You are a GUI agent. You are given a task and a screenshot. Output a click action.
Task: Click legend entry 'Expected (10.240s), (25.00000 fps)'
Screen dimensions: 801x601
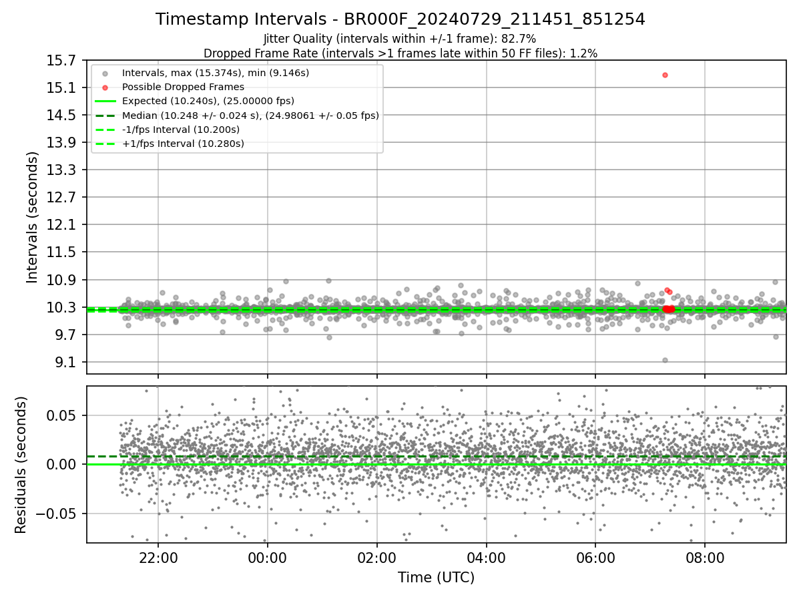(x=208, y=101)
